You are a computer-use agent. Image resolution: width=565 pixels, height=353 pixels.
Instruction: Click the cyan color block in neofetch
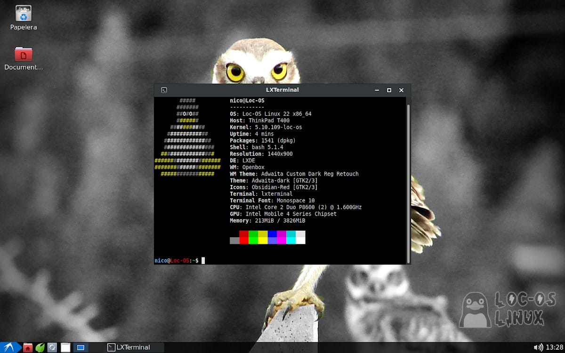[291, 237]
